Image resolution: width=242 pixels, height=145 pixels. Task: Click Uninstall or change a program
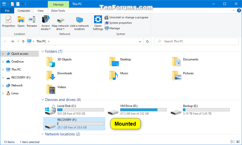pyautogui.click(x=126, y=17)
